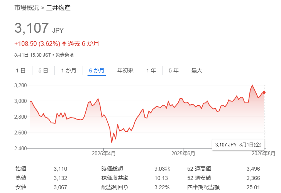This screenshot has width=281, height=193.
Task: Click the JPY currency label
Action: coord(58,30)
